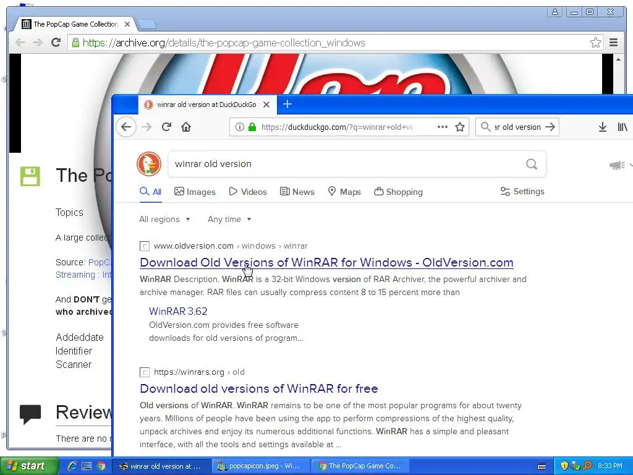Close the DuckDuckGo Firefox tab
This screenshot has width=633, height=475.
click(x=266, y=105)
